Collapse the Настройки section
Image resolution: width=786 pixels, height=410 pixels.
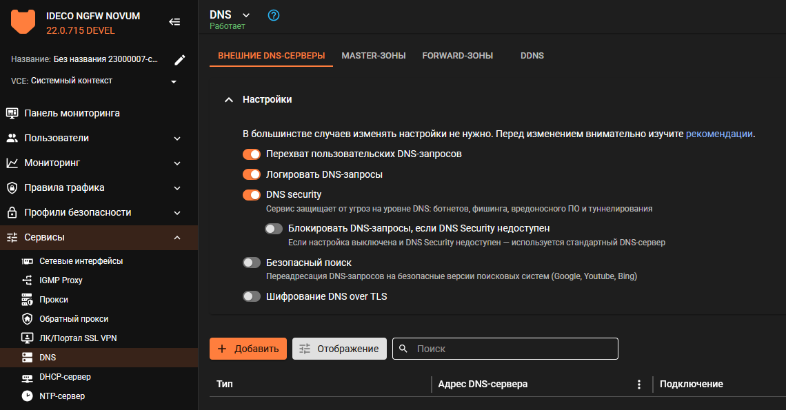pyautogui.click(x=228, y=99)
